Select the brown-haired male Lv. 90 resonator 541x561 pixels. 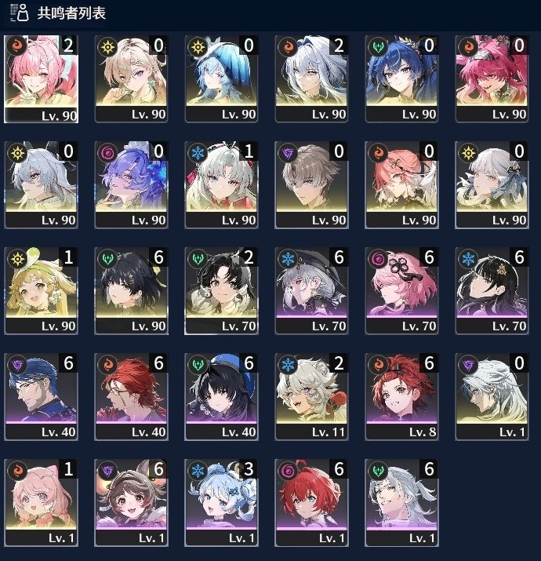[311, 184]
